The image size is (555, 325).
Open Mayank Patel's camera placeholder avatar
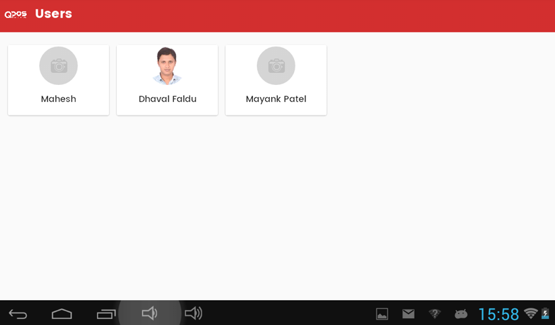276,66
